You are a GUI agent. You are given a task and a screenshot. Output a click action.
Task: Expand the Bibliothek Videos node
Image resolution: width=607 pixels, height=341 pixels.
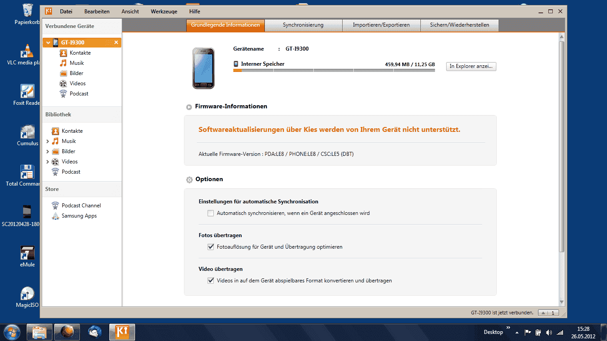(48, 162)
